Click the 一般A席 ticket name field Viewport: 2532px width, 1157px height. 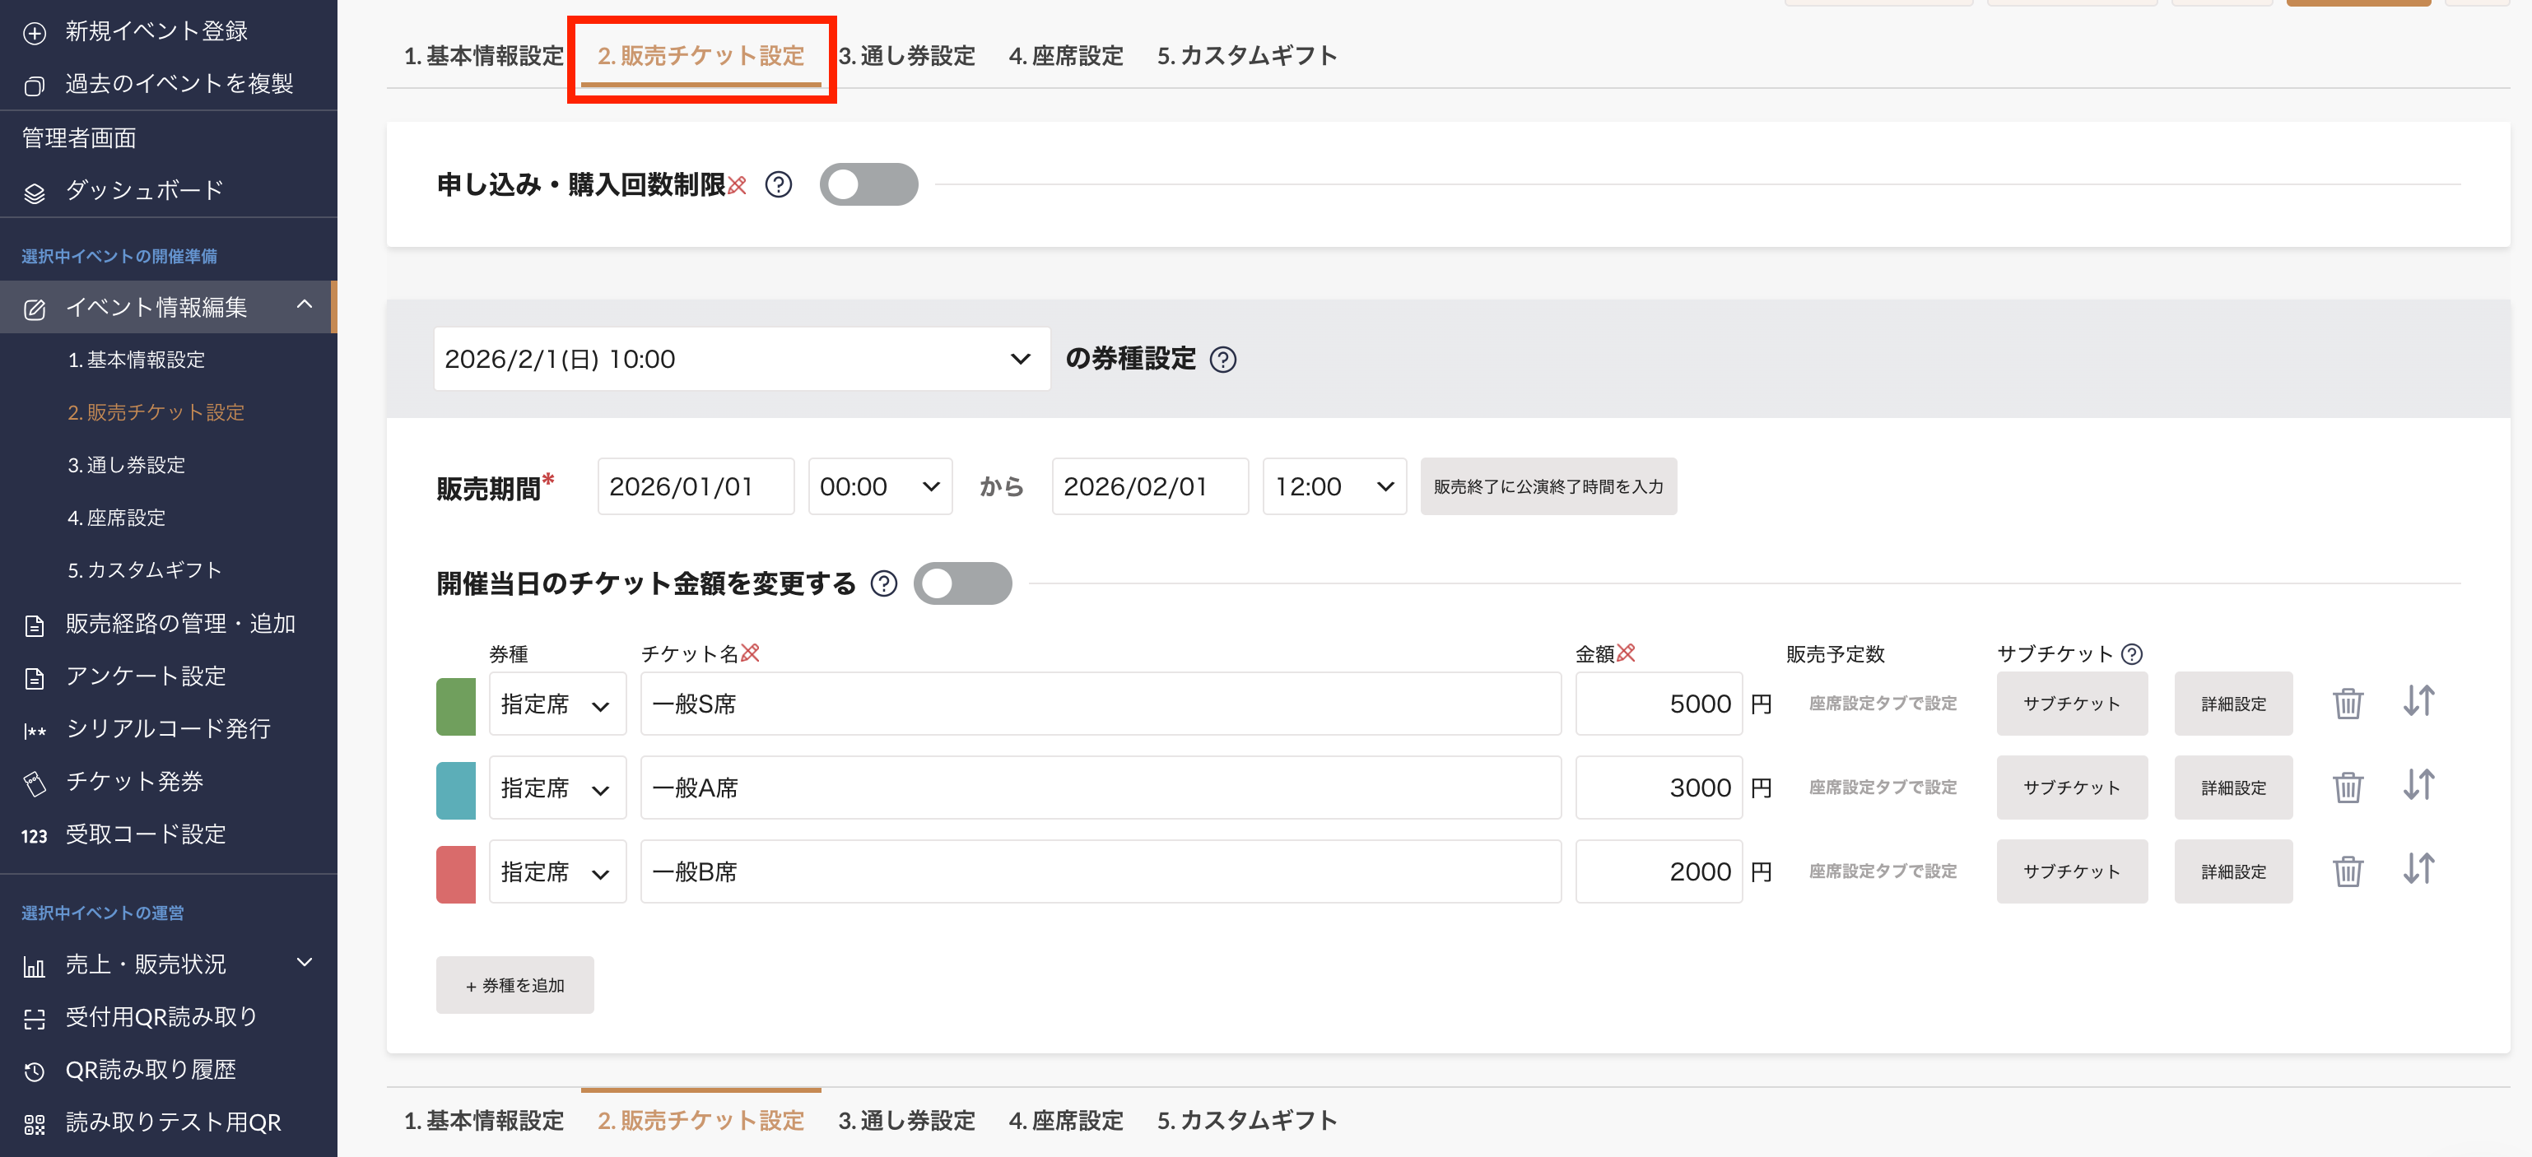pyautogui.click(x=1100, y=787)
